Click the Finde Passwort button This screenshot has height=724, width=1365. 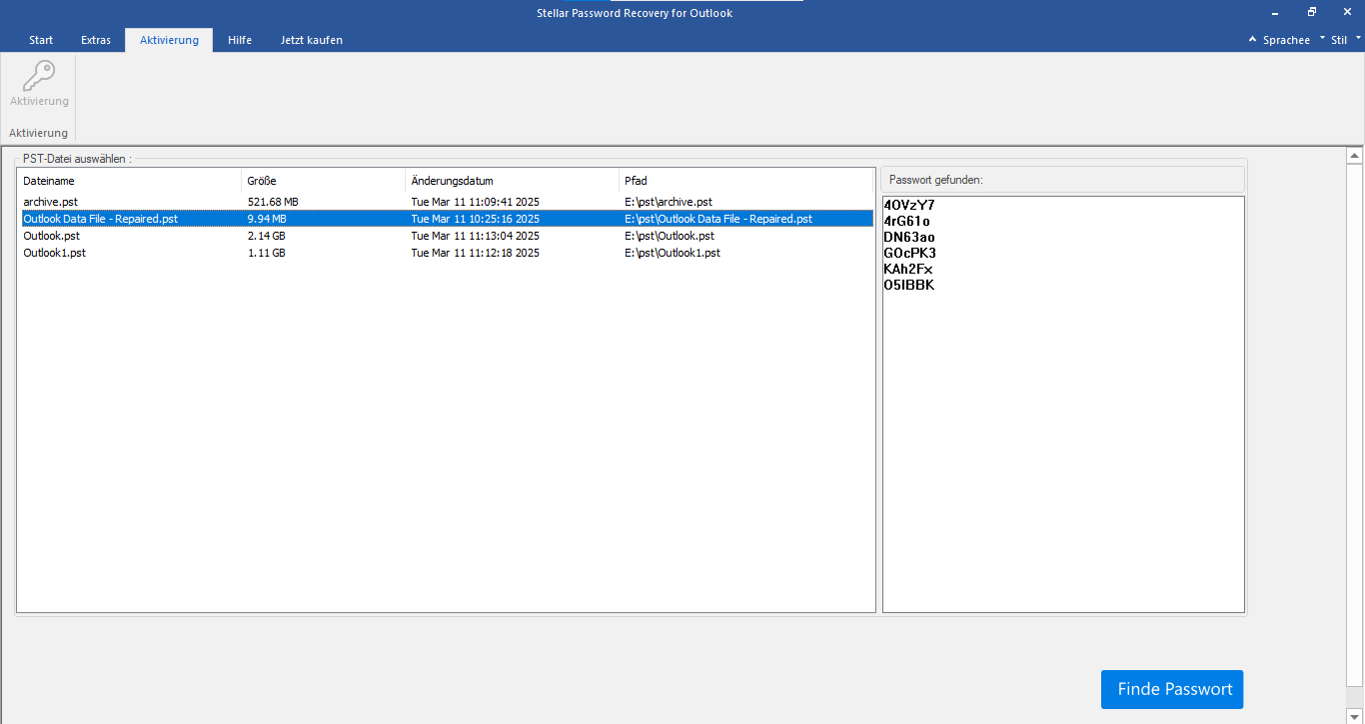click(x=1172, y=689)
